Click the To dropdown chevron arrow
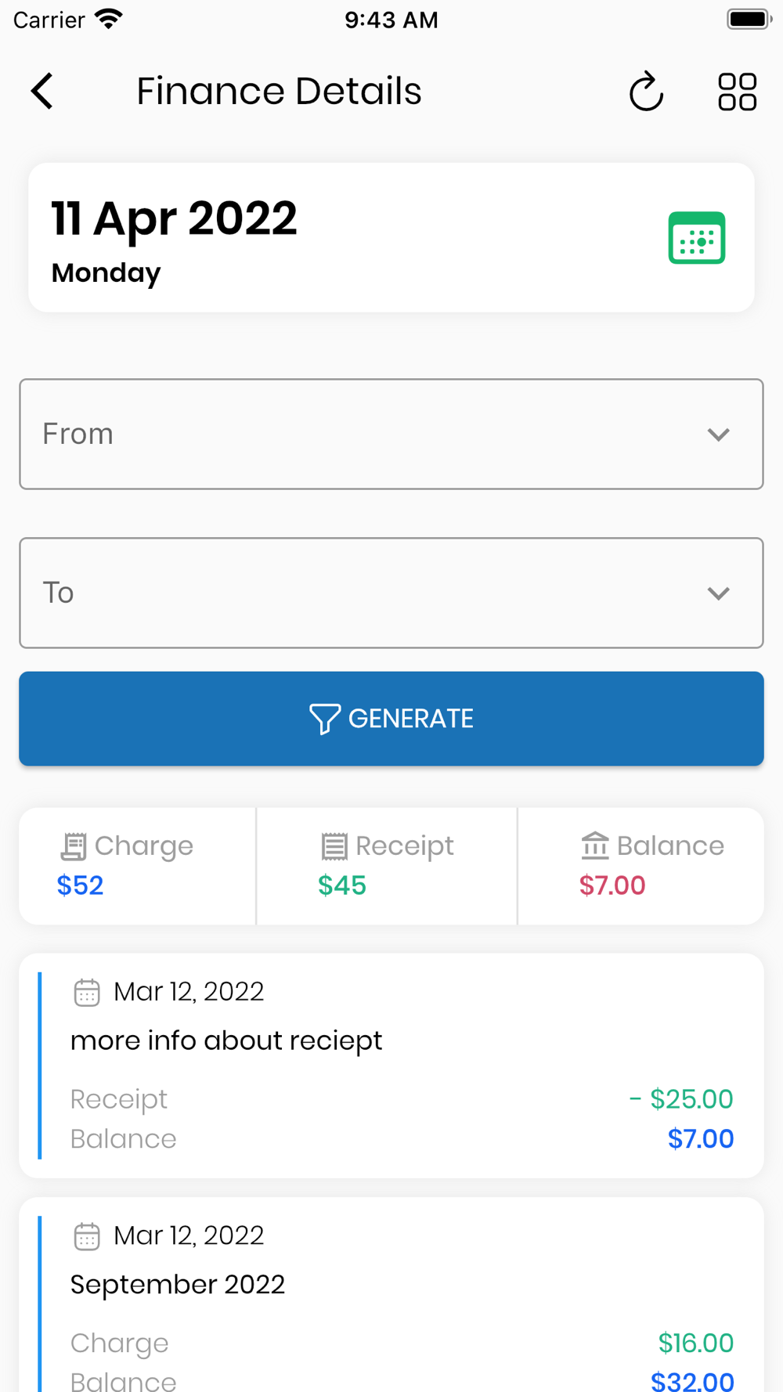The width and height of the screenshot is (783, 1392). [x=718, y=593]
